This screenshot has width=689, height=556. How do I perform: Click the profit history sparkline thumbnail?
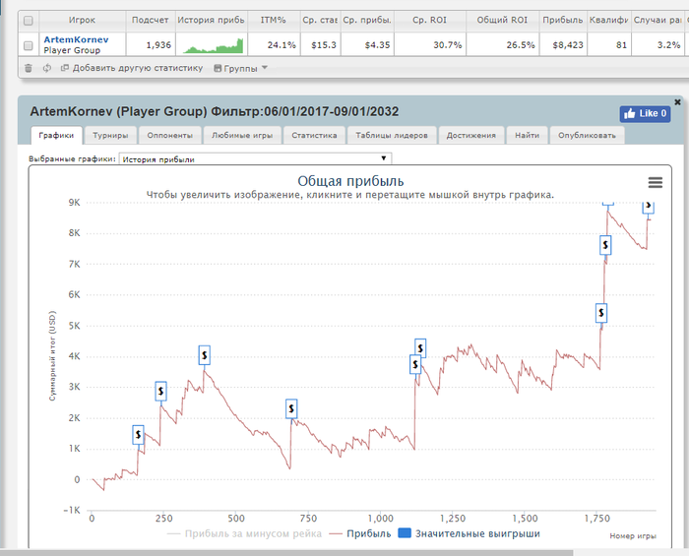213,45
